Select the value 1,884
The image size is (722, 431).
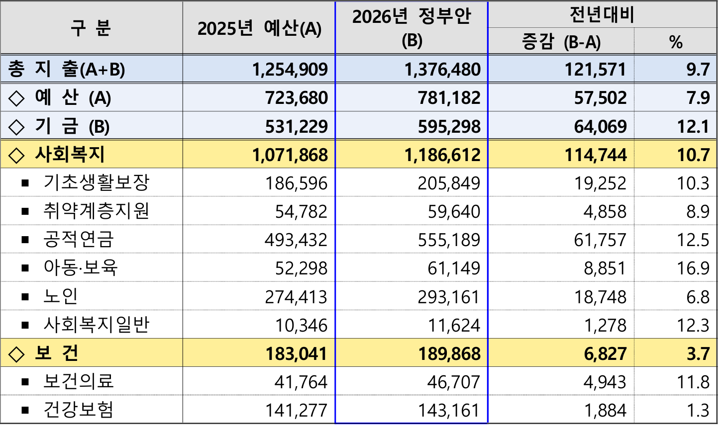(605, 411)
